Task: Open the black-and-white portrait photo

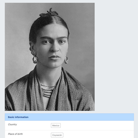Action: click(50, 57)
